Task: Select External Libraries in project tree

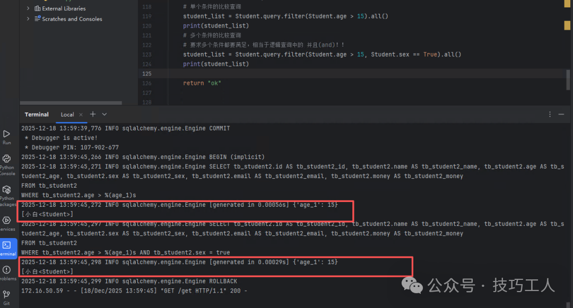Action: (x=64, y=8)
